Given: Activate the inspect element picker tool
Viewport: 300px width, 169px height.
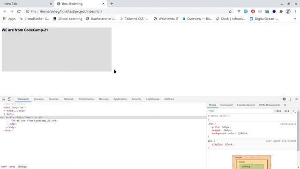Looking at the screenshot, I should (4, 99).
